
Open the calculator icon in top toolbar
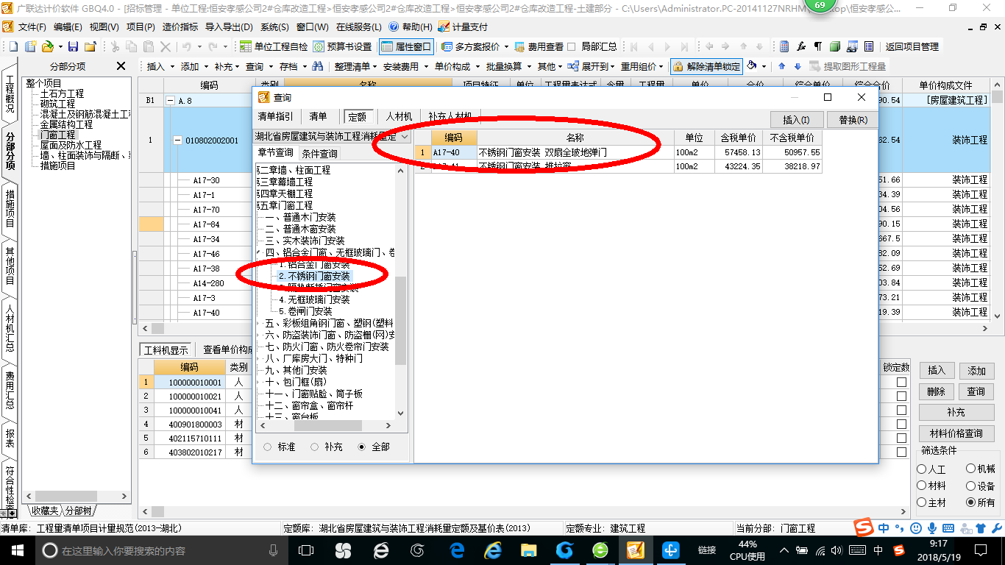[x=784, y=46]
